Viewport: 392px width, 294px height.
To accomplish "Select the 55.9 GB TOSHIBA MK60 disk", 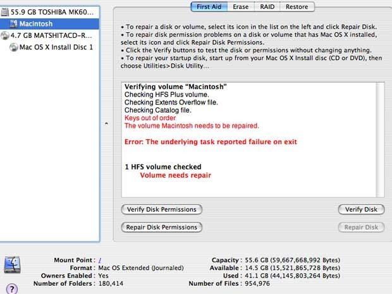I will point(49,12).
